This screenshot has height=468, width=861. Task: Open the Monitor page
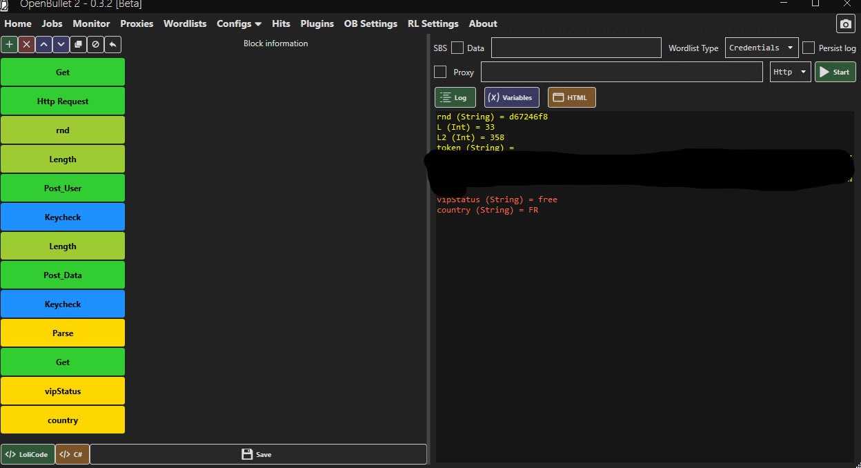click(91, 23)
